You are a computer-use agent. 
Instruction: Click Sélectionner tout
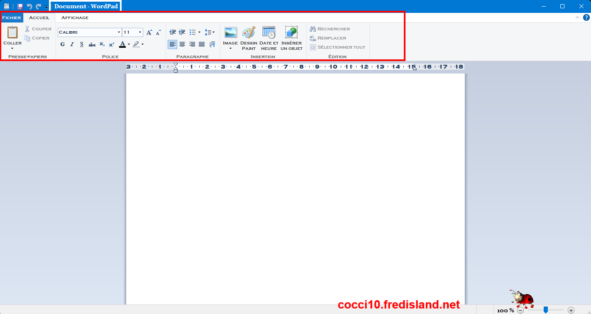337,47
